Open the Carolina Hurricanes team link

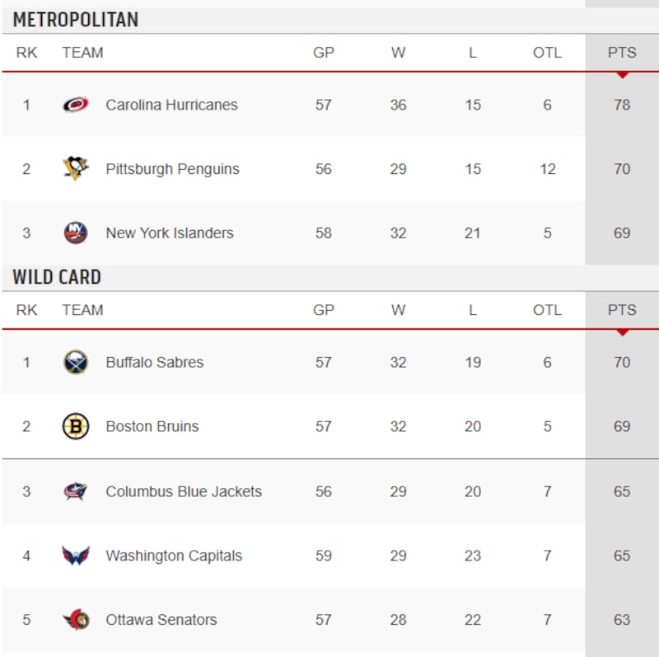(x=171, y=105)
